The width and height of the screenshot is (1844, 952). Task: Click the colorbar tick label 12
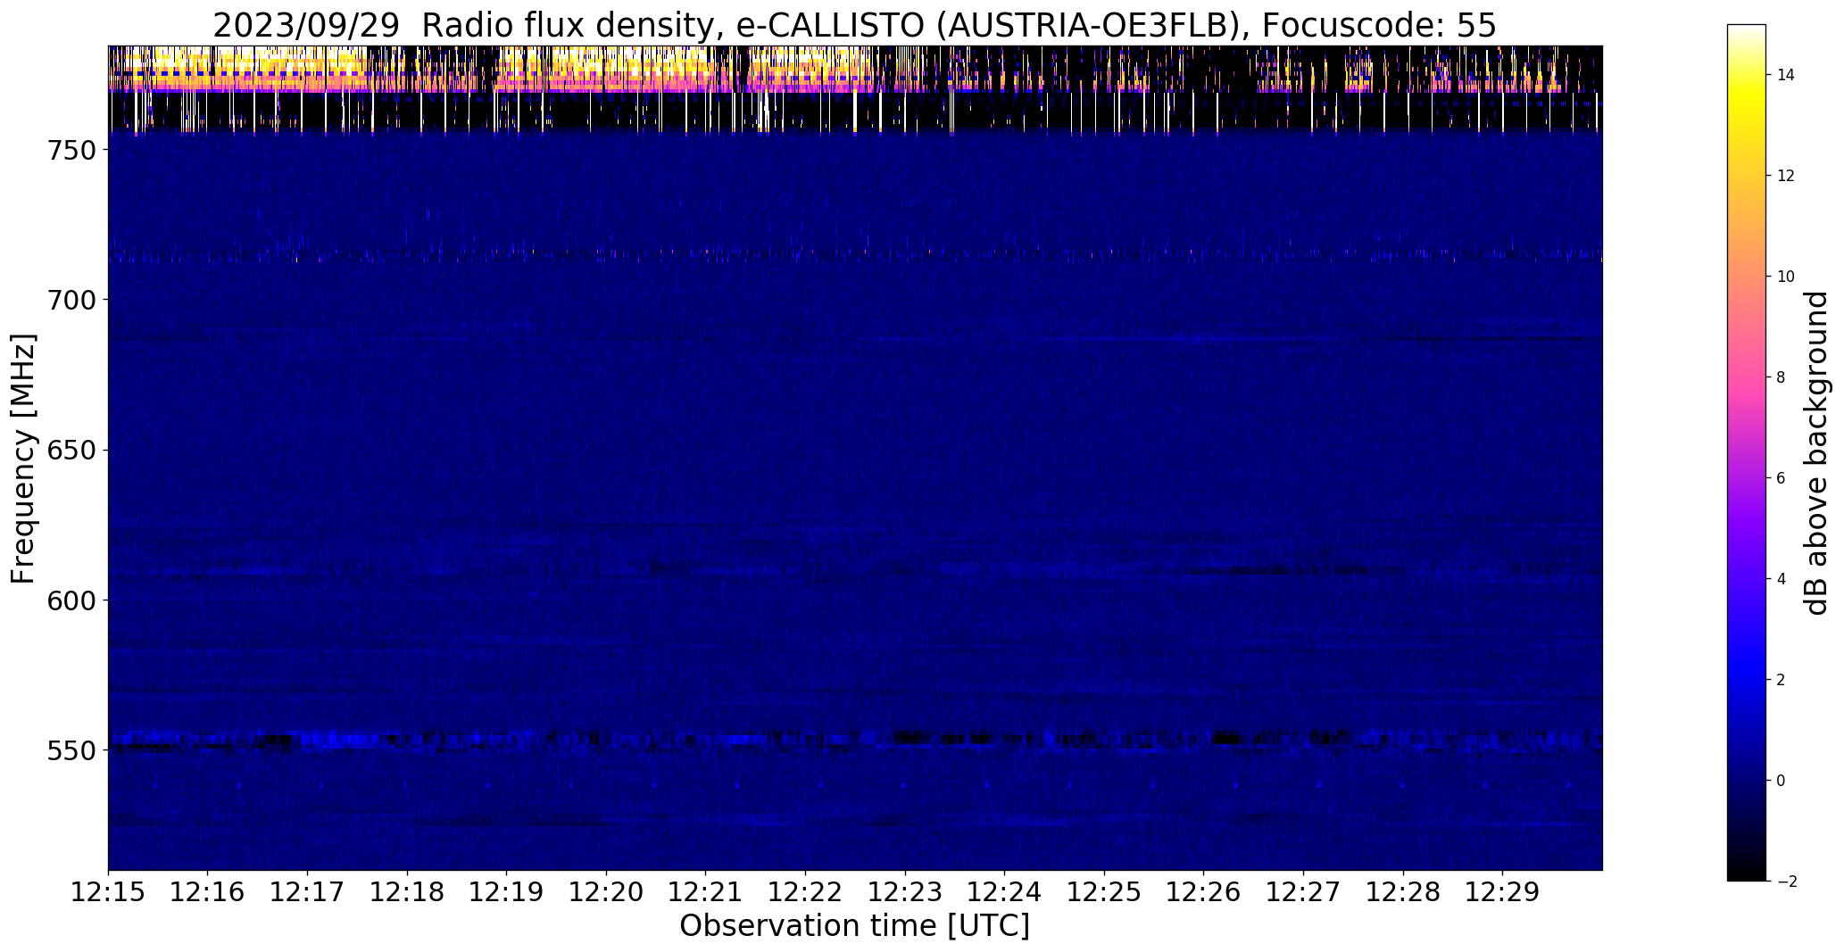1785,176
